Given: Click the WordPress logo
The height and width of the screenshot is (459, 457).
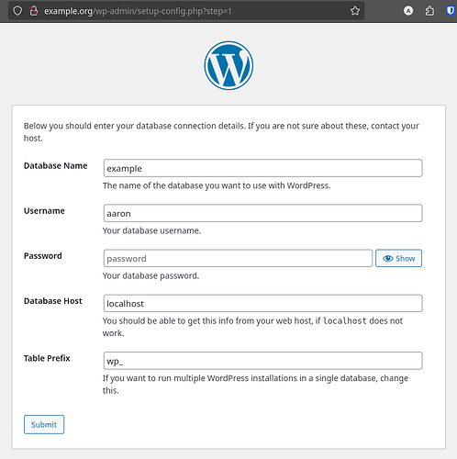Looking at the screenshot, I should pos(228,66).
